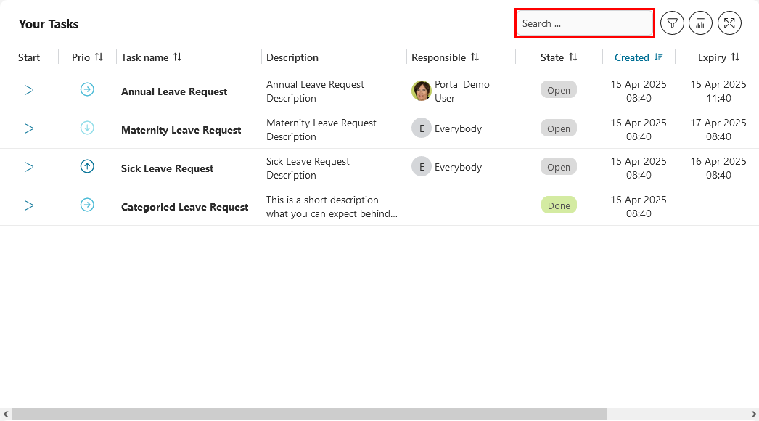Click the truncated 'This is a short description' text
The height and width of the screenshot is (421, 759).
[x=332, y=206]
